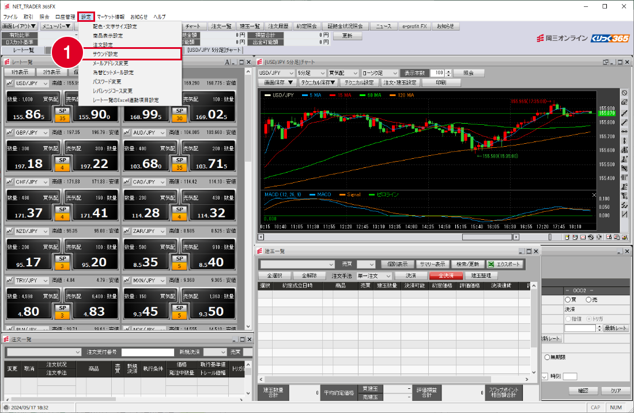Select the 売 radio button in order panel

click(x=588, y=300)
